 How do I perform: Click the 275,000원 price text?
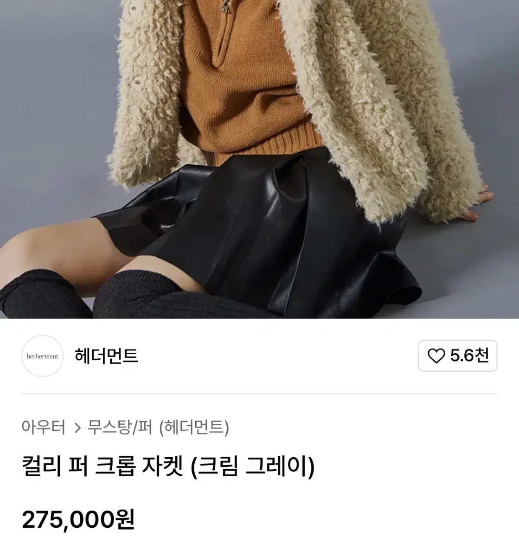[x=78, y=519]
